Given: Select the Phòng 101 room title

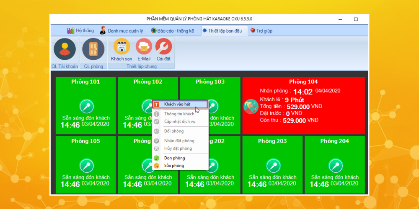Looking at the screenshot, I should click(85, 82).
